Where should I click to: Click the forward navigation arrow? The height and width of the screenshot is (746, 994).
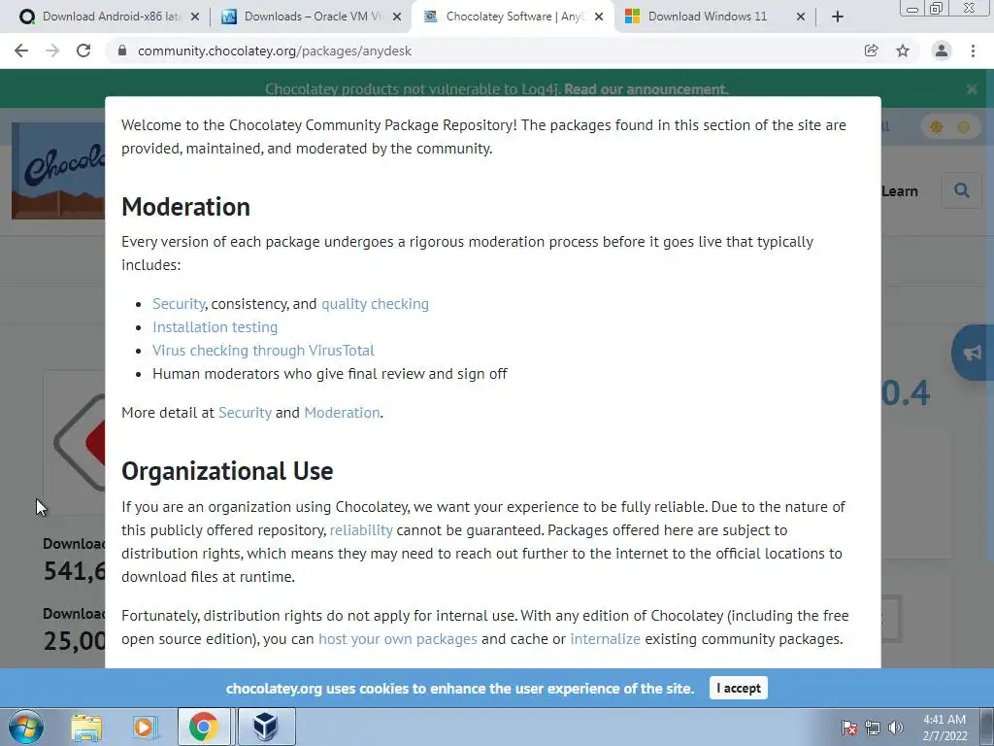tap(52, 51)
